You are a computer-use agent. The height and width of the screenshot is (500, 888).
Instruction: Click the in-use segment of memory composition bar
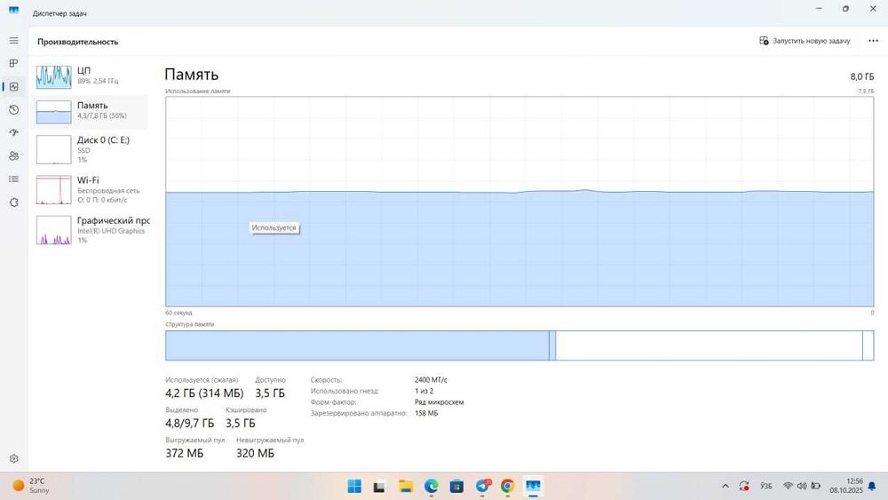coord(357,345)
